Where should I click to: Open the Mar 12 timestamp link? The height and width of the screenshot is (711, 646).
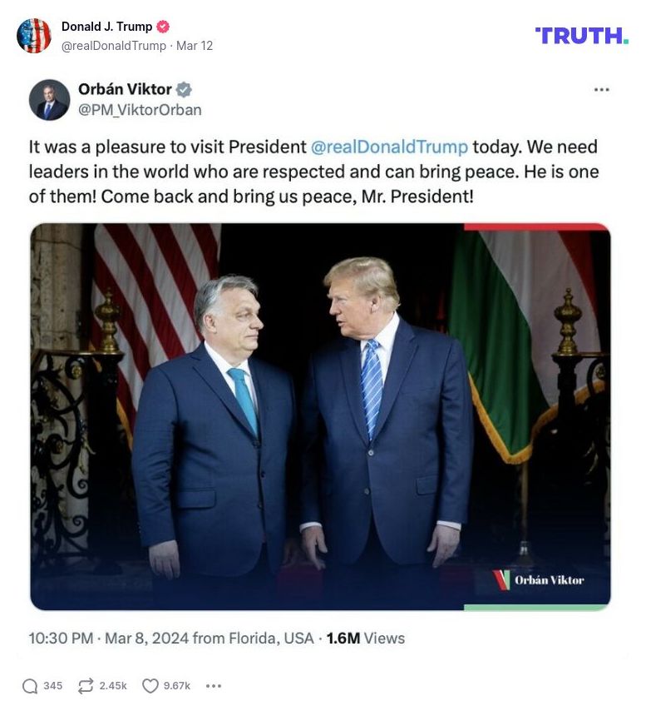coord(197,46)
